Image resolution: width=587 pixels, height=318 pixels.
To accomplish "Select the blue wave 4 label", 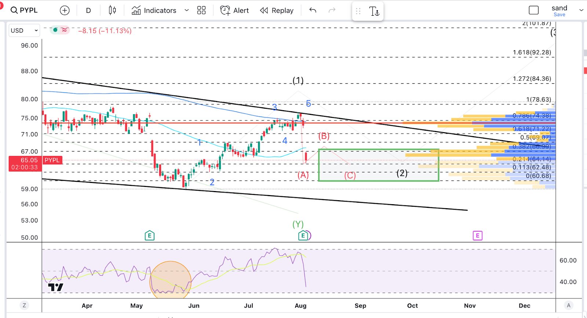I will click(285, 141).
